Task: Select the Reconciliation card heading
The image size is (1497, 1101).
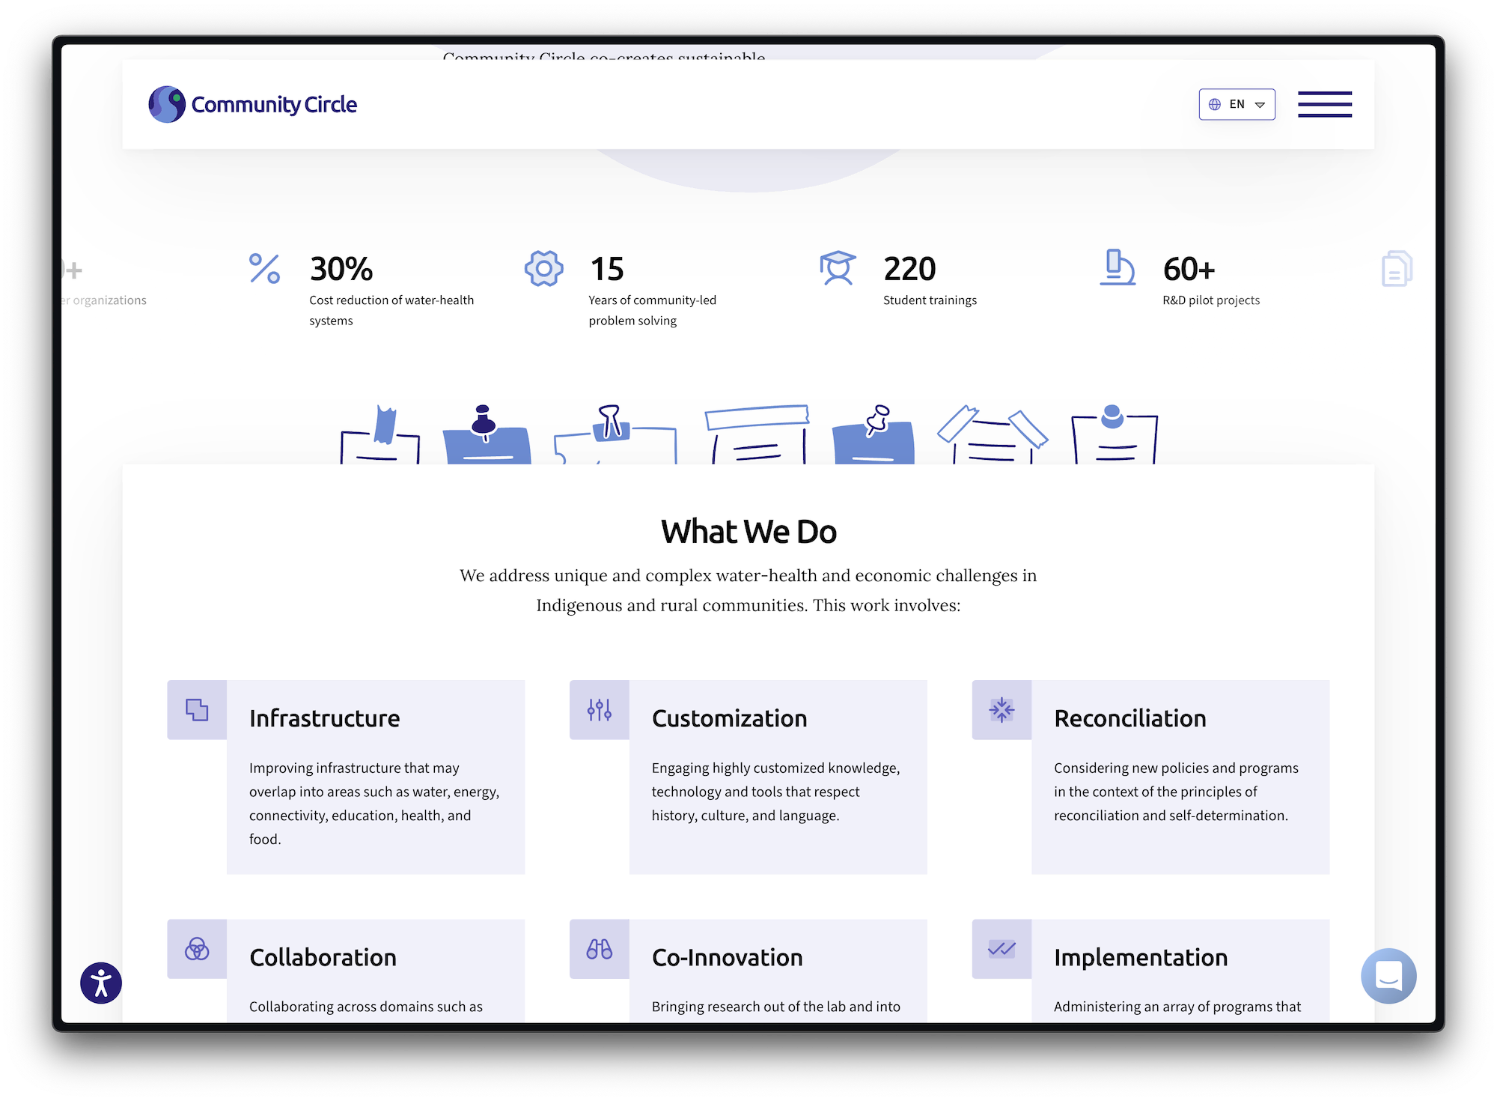Action: pos(1129,718)
